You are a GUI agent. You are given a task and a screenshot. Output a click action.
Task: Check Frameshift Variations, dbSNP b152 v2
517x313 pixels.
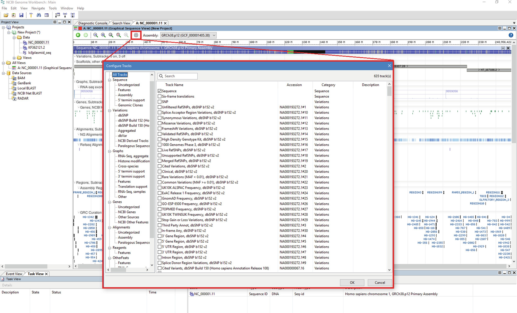[x=160, y=128]
